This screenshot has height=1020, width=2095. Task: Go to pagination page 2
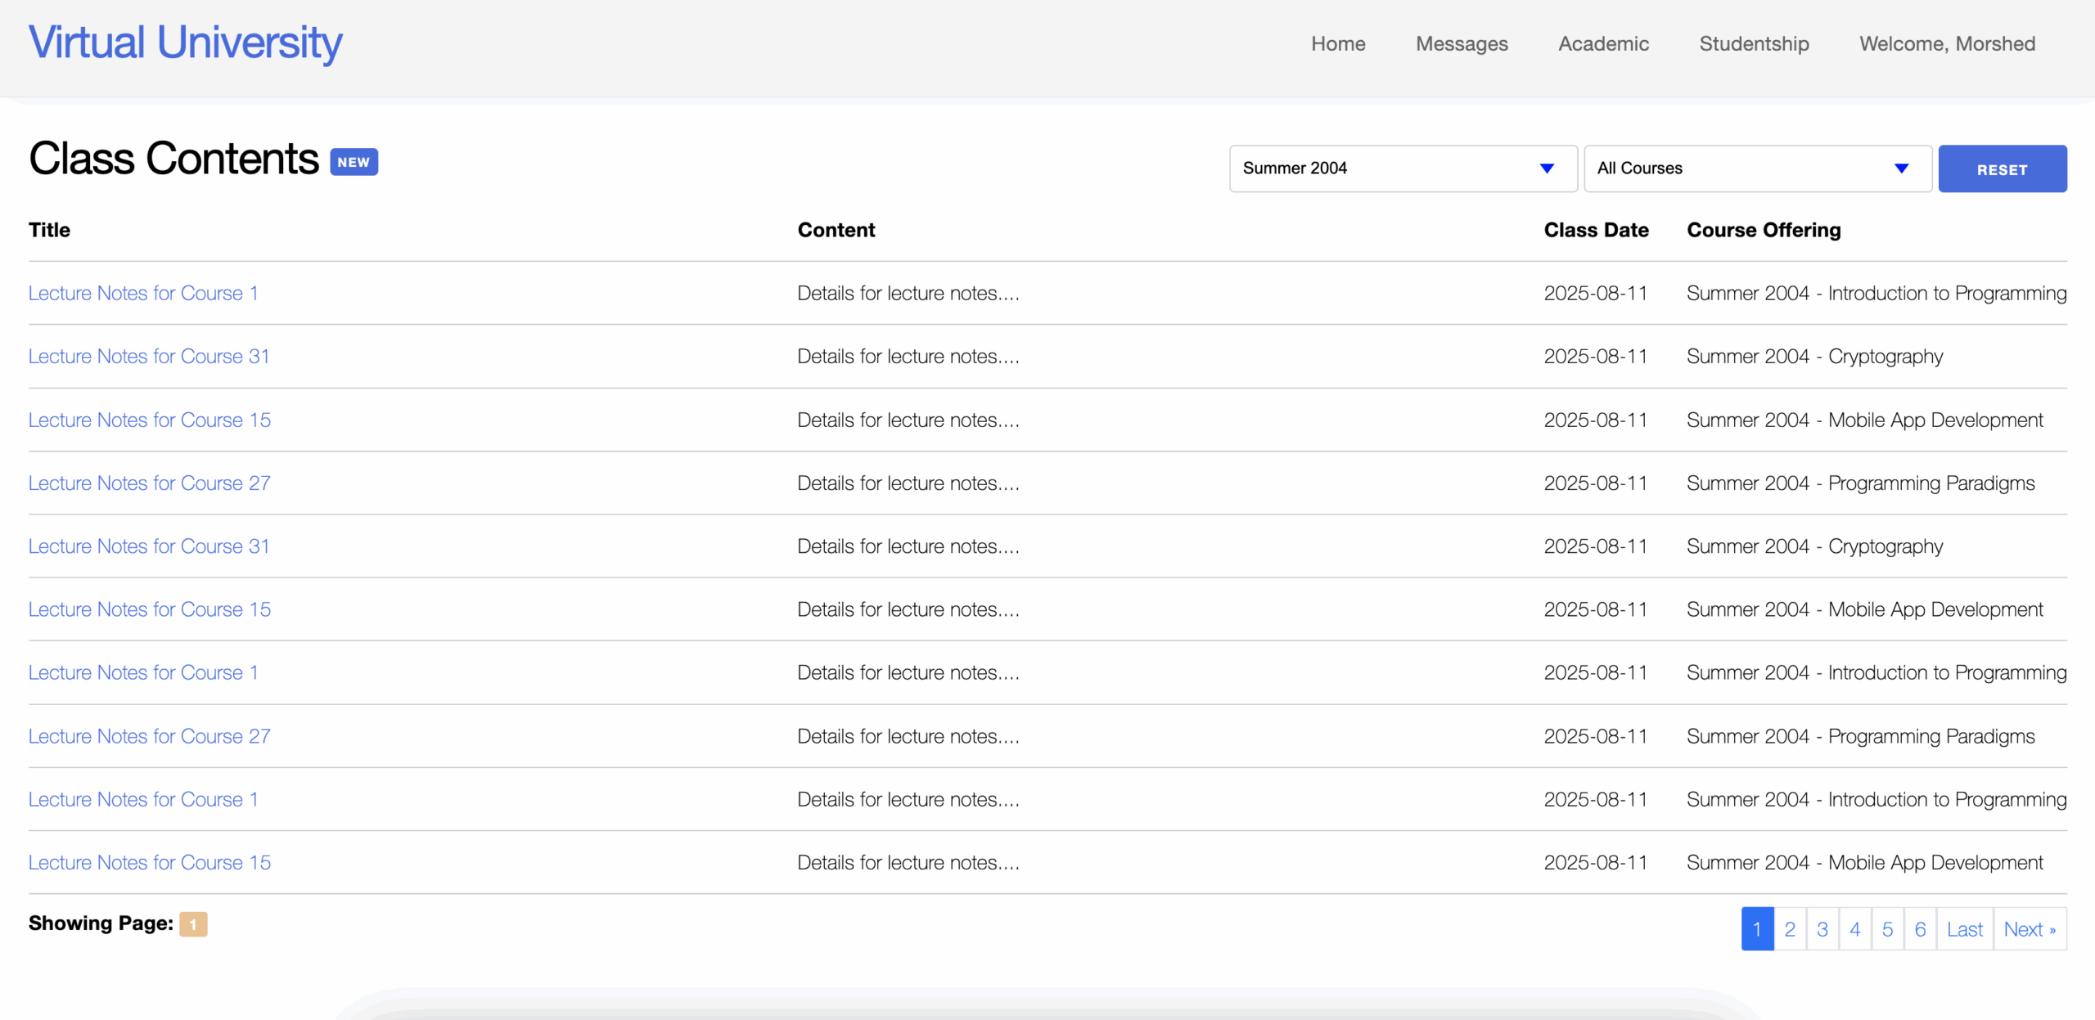coord(1790,929)
